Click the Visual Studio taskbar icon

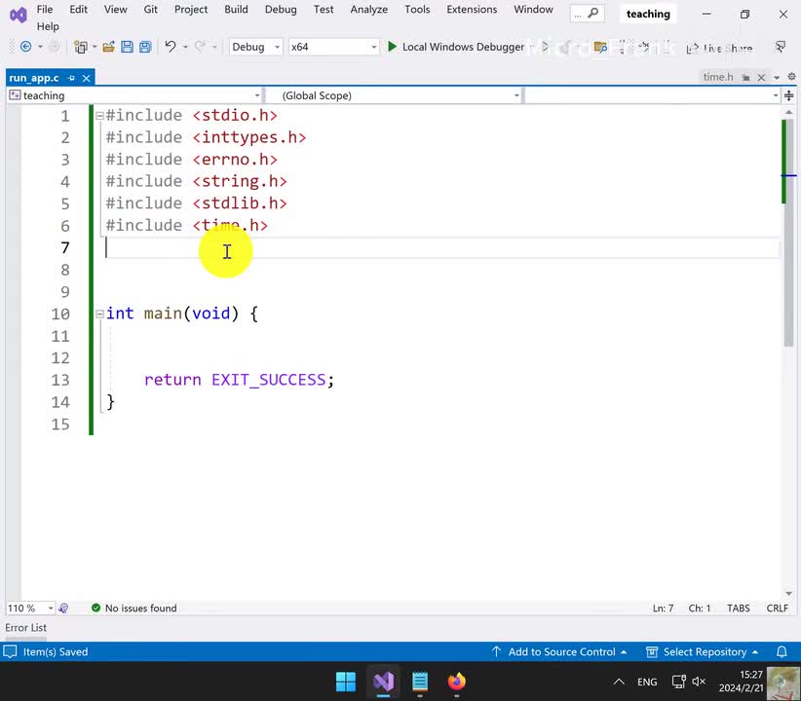point(383,682)
